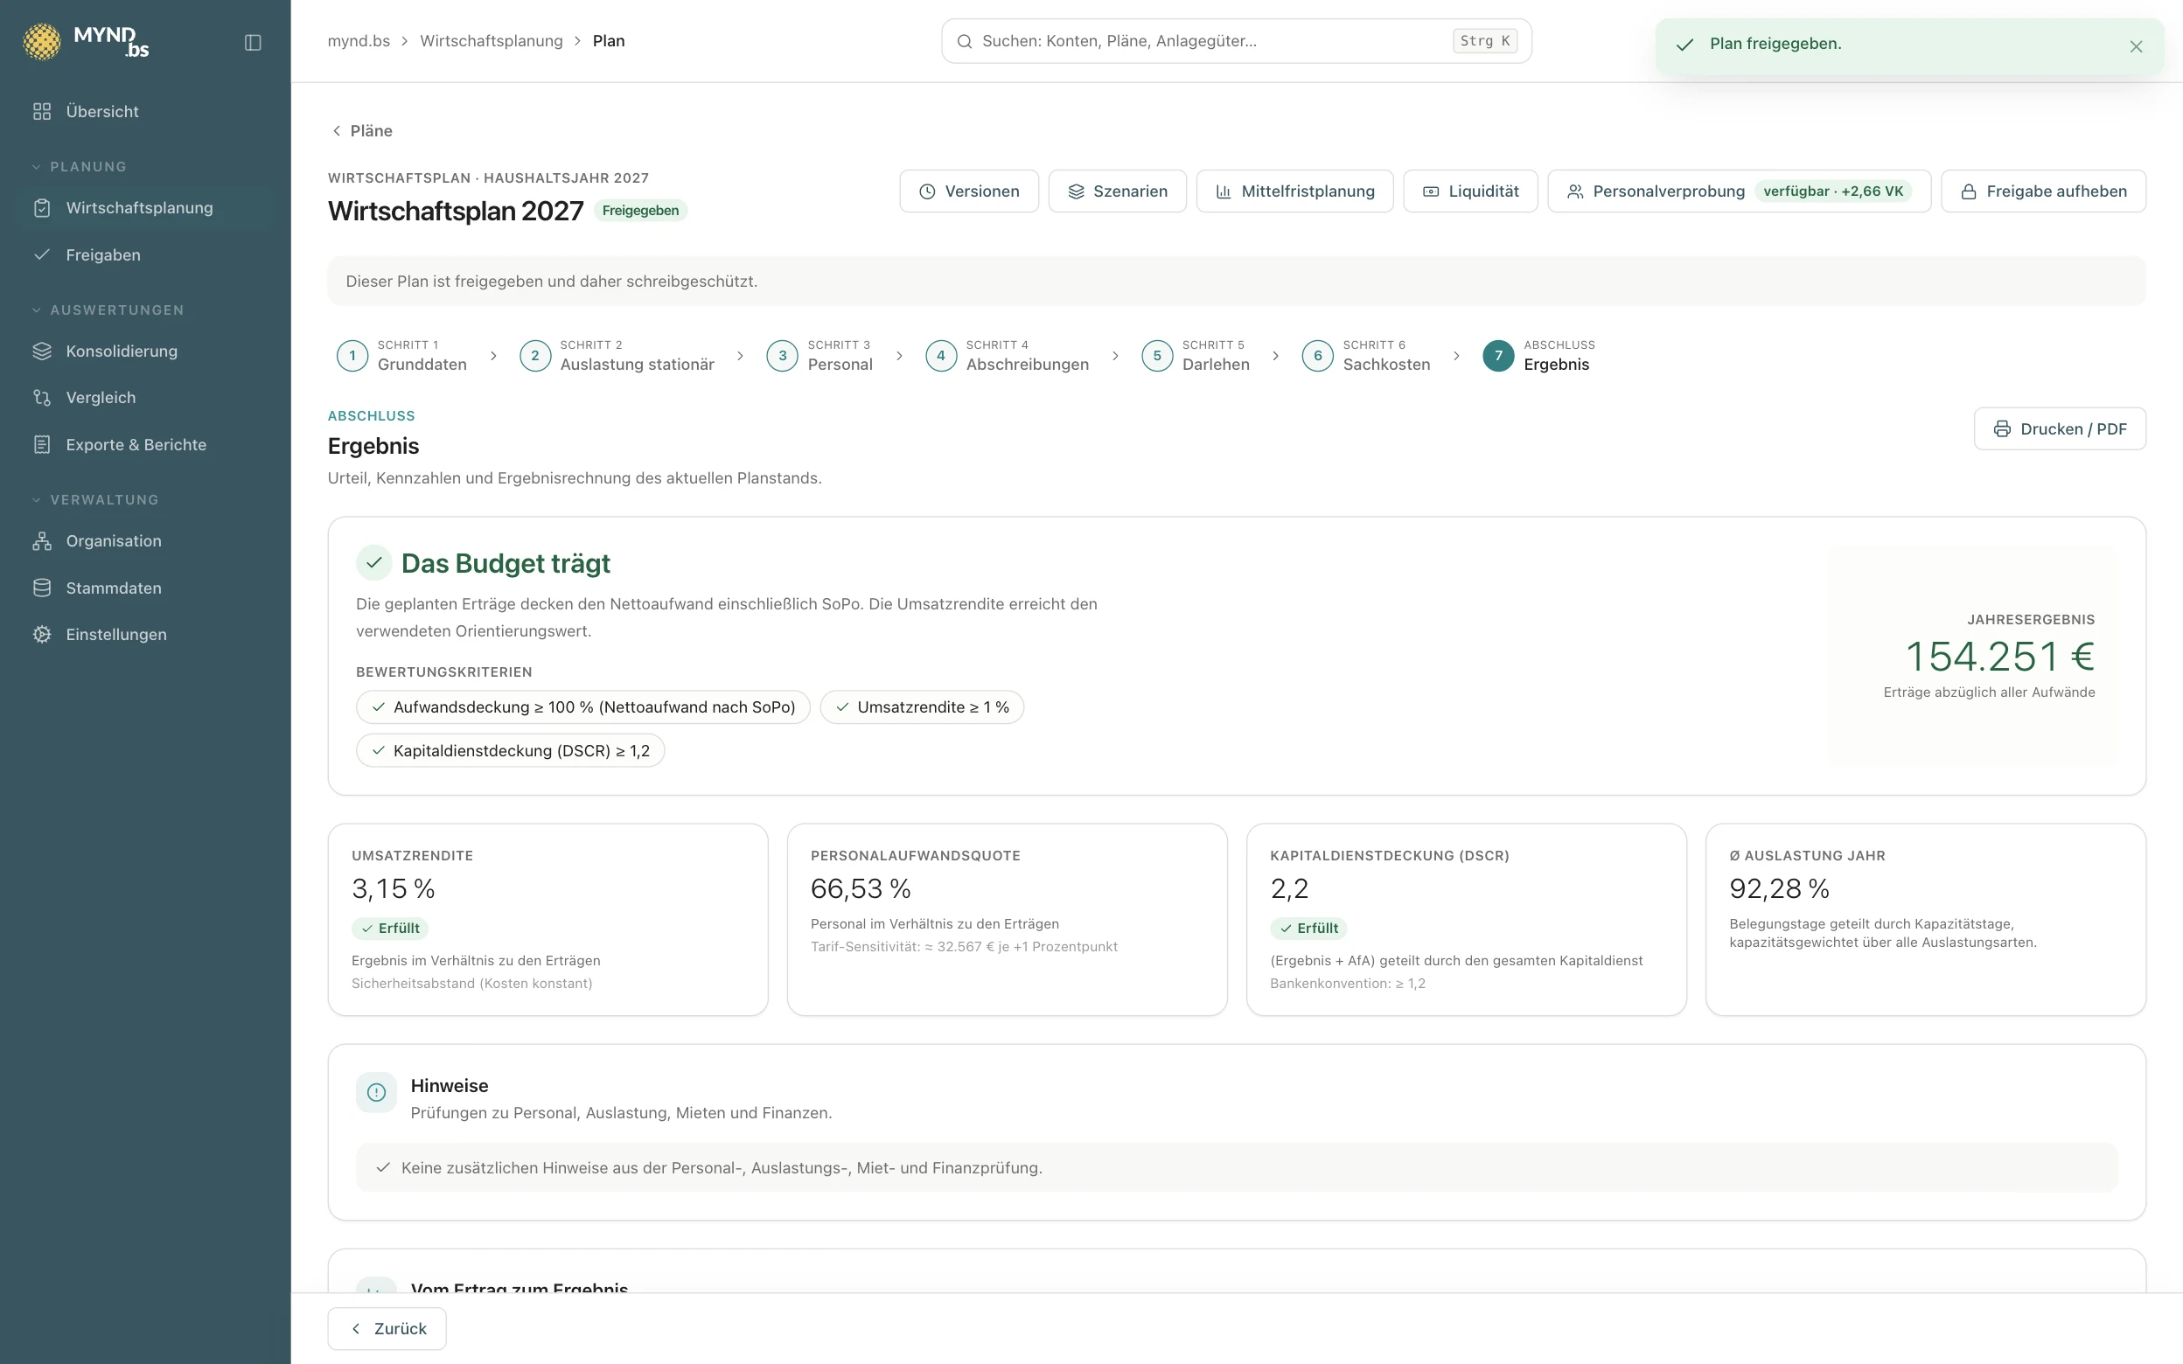Open Wirtschaftsplanung in the sidebar
Viewport: 2183px width, 1364px height.
145,207
